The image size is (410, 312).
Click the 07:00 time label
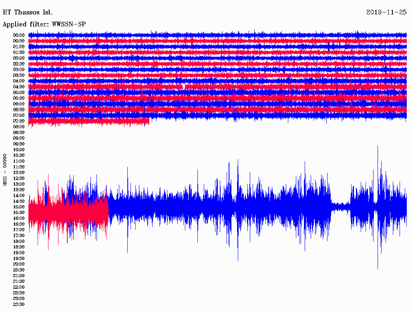click(19, 115)
